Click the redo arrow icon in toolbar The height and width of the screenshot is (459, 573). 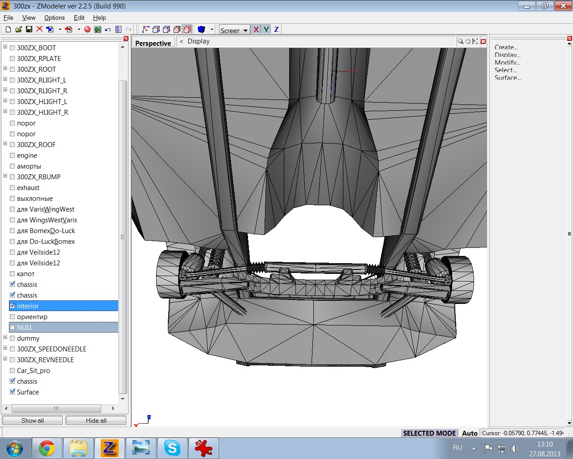pyautogui.click(x=128, y=29)
